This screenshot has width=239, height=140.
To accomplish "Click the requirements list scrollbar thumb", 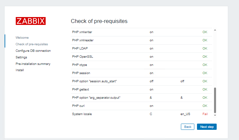I will point(215,100).
